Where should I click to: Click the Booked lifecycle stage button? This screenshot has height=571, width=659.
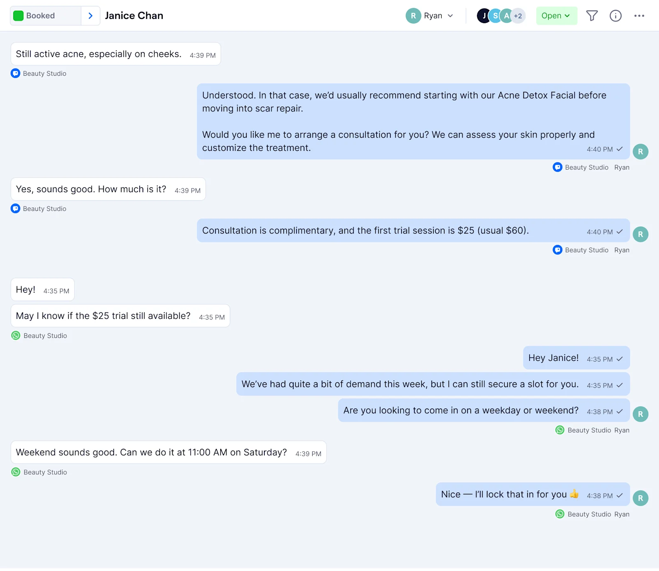pyautogui.click(x=40, y=16)
